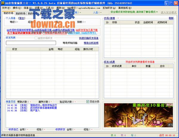The height and width of the screenshot is (138, 179).
Task: Switch to the 我的牧场 tab
Action: [x=21, y=13]
